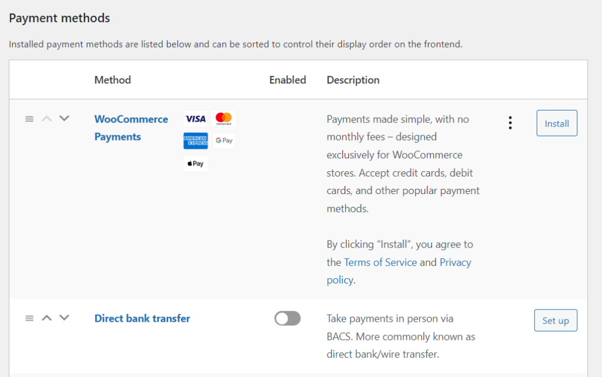Enable the Direct bank transfer toggle
Viewport: 602px width, 377px height.
pos(287,319)
